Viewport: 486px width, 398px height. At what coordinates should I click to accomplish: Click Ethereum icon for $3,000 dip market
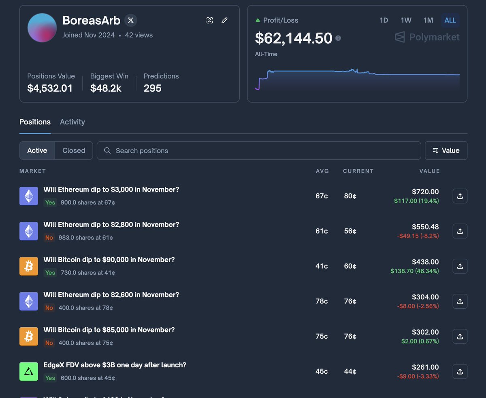28,196
